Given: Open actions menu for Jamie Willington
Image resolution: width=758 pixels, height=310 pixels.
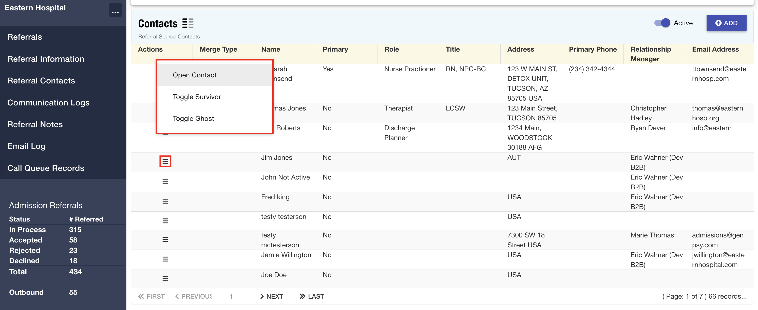Looking at the screenshot, I should pyautogui.click(x=165, y=259).
